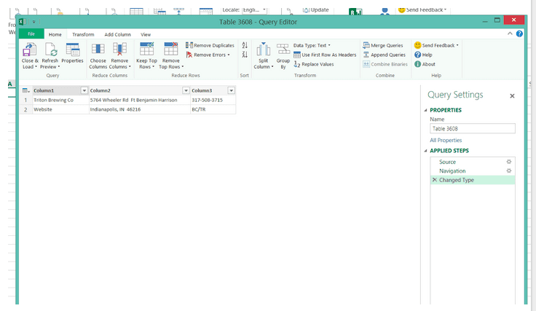Screen dimensions: 536x311
Task: Click the Split Column icon
Action: (263, 50)
